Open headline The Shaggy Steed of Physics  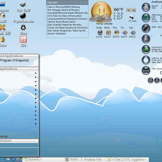tap(63, 10)
